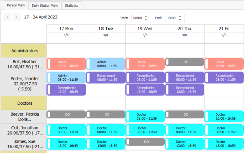Open the Statistics tab
The image size is (244, 153).
(71, 6)
